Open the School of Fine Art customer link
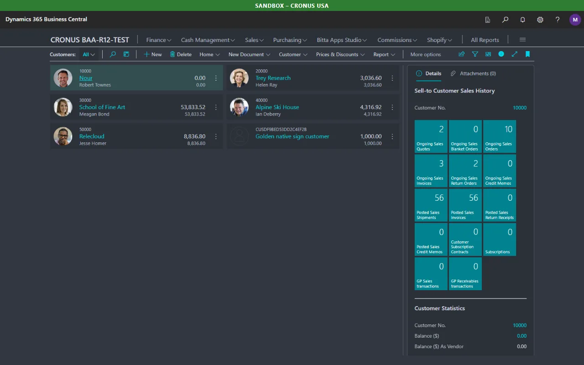The image size is (584, 365). [102, 107]
